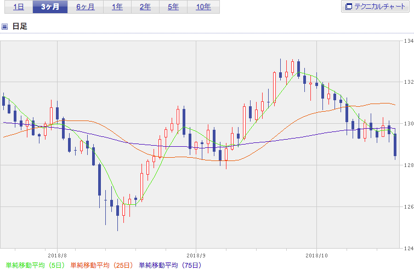
Task: Click the 2018/10 date axis label
Action: point(316,256)
